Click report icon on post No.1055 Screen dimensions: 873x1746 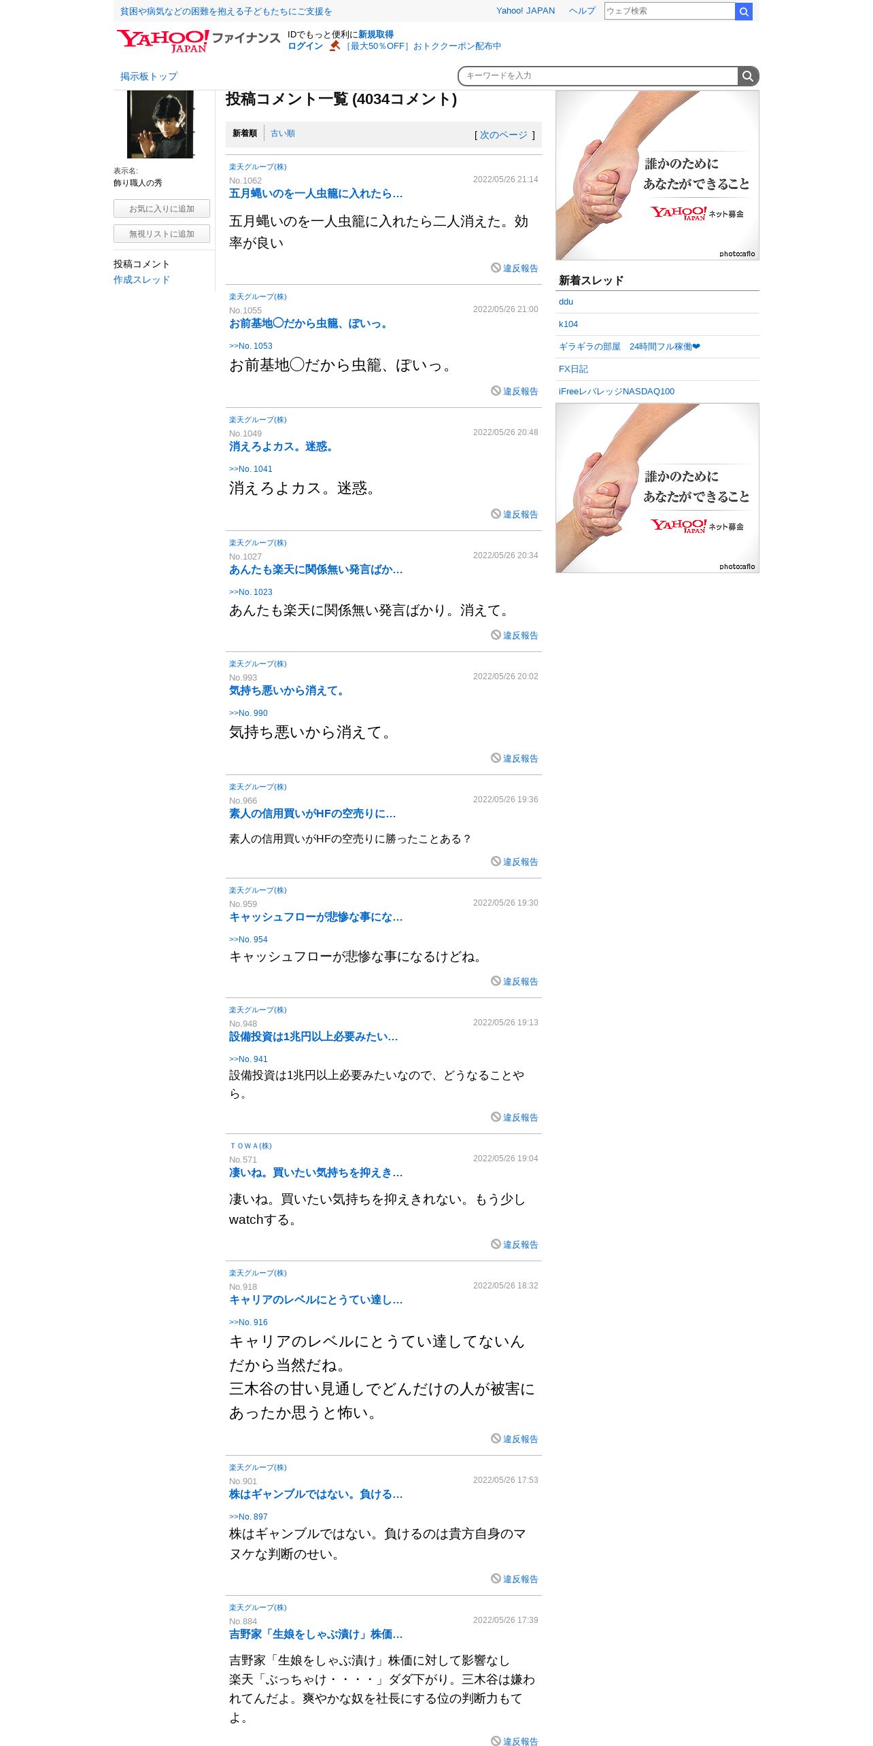click(x=496, y=391)
